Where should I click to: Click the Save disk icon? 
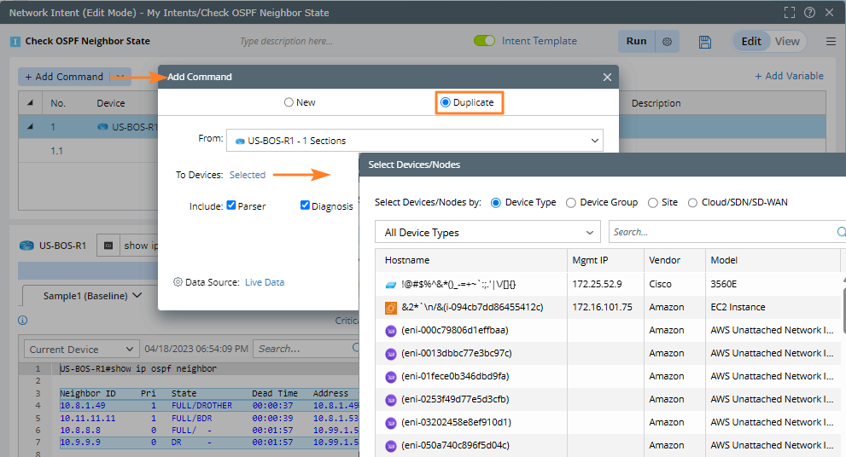(x=705, y=42)
